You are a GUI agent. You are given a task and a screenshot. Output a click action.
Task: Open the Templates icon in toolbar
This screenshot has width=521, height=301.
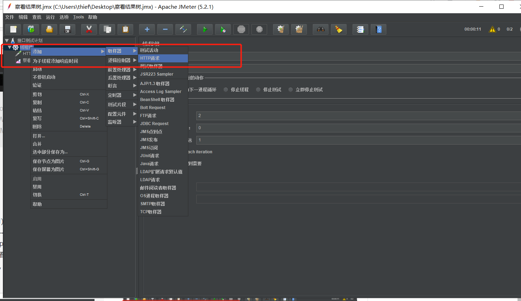[x=31, y=29]
